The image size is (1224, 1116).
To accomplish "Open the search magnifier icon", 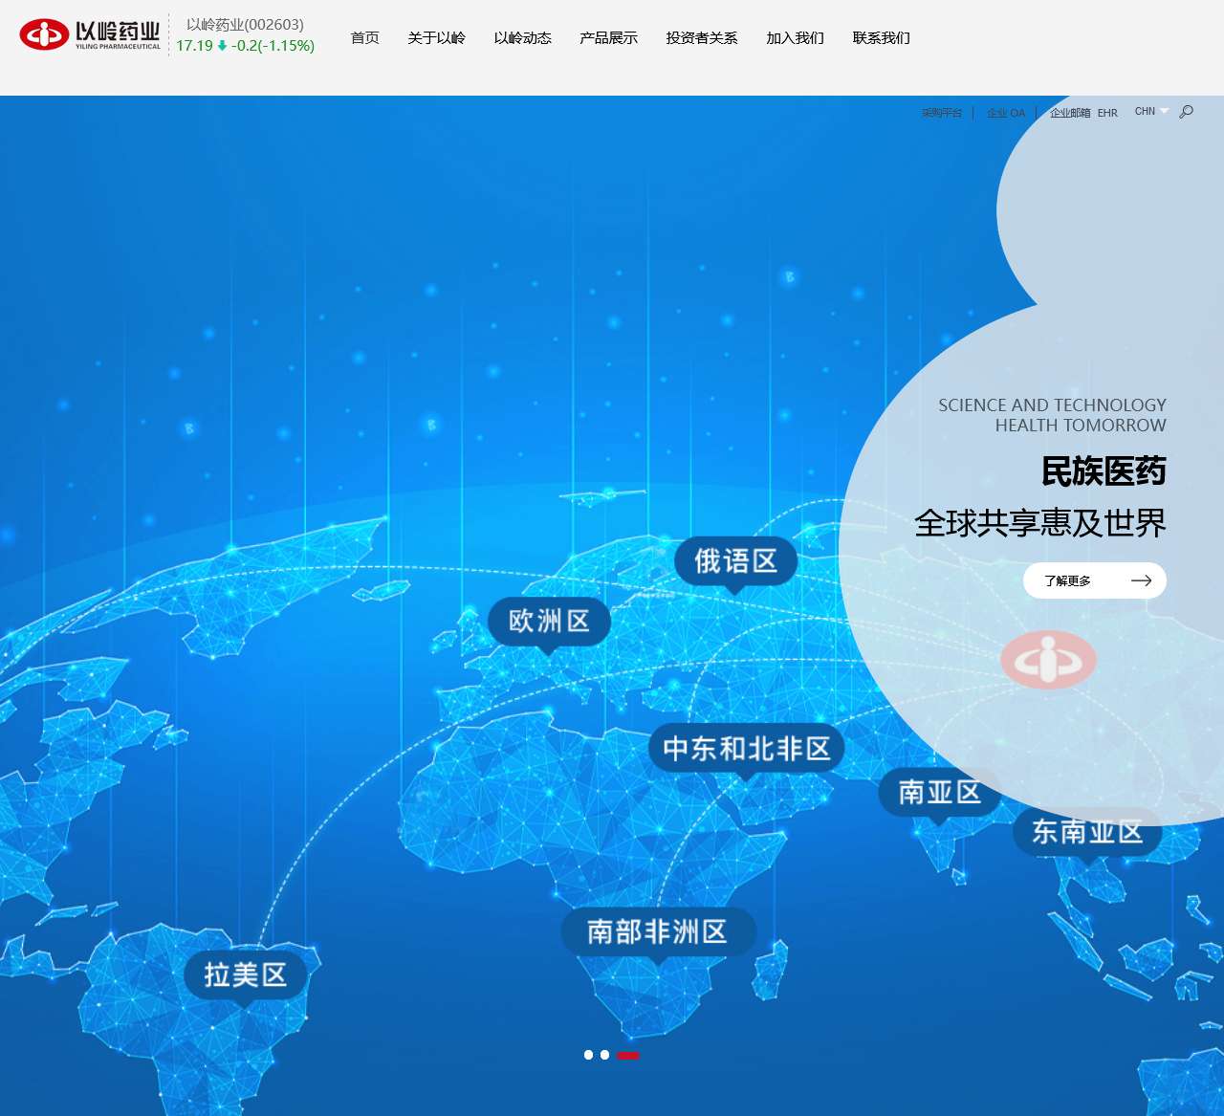I will tap(1186, 112).
